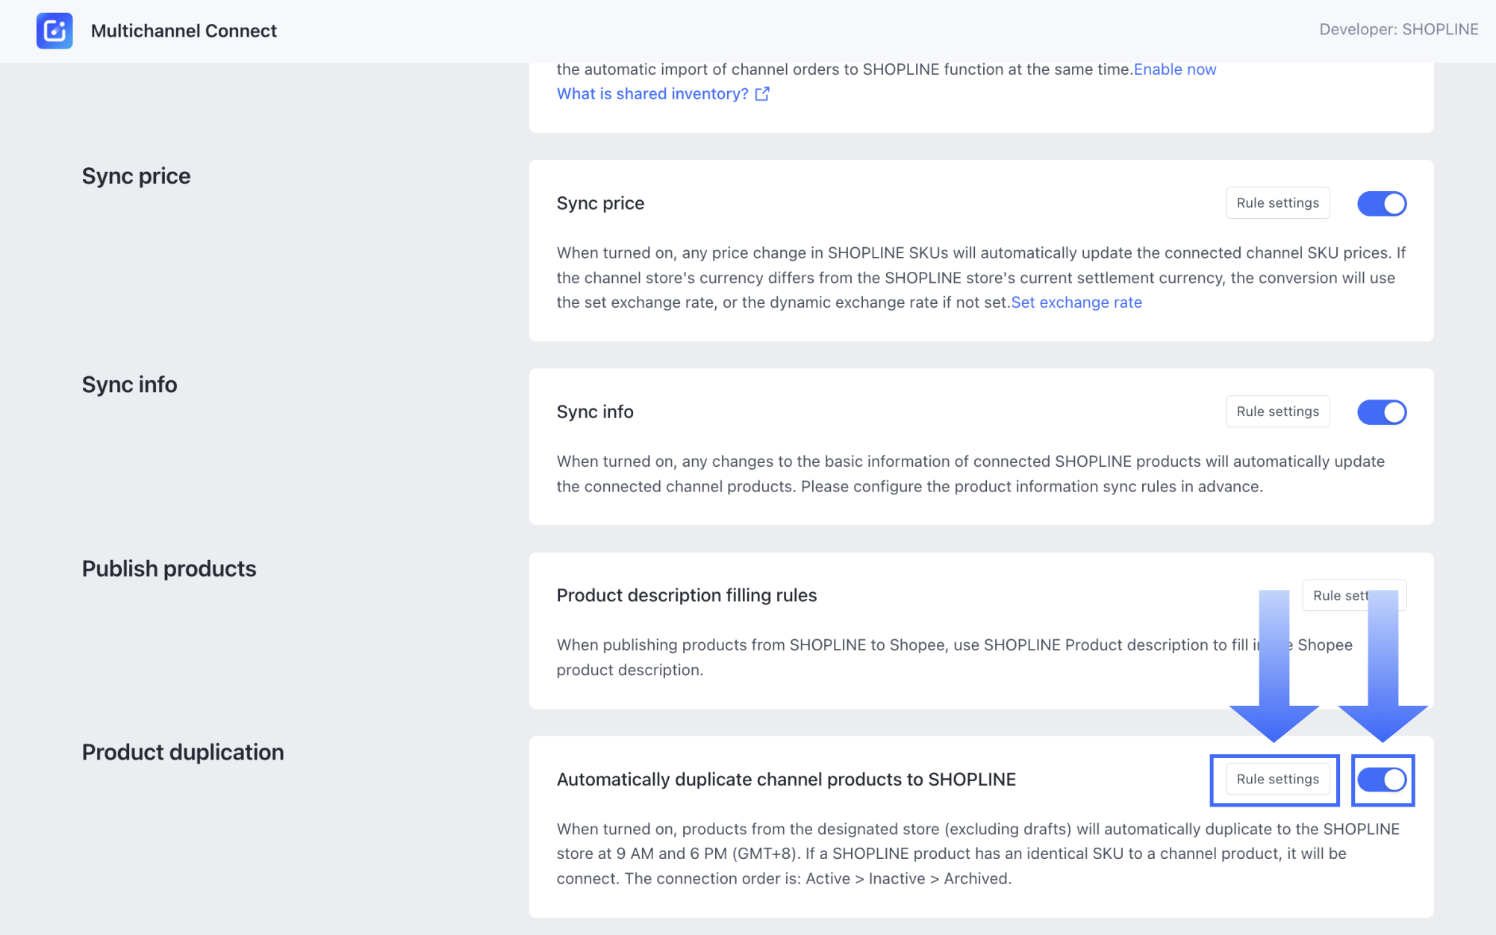Viewport: 1496px width, 935px height.
Task: Turn off the Sync price switch
Action: pos(1381,204)
